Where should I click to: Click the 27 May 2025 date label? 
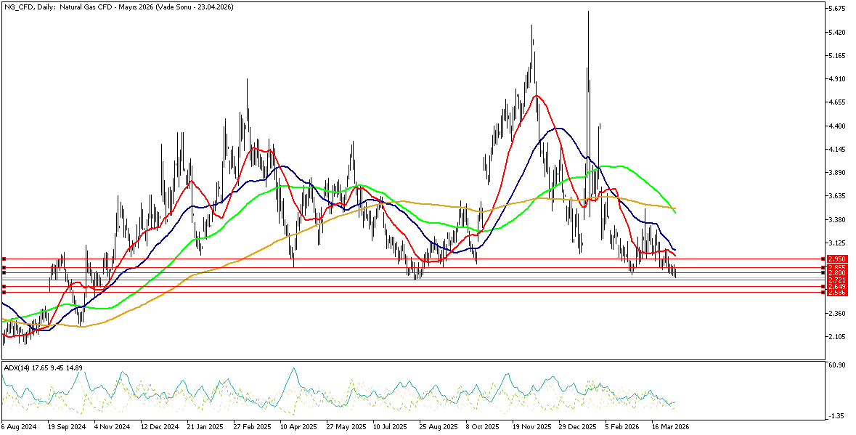pos(347,428)
